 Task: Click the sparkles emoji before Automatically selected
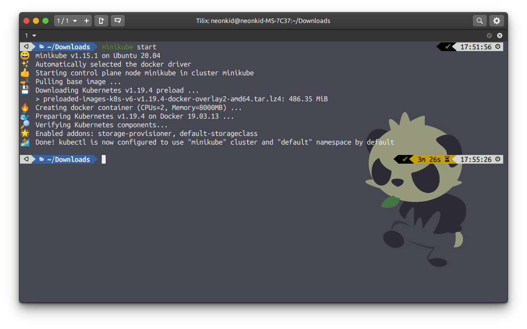coord(25,64)
